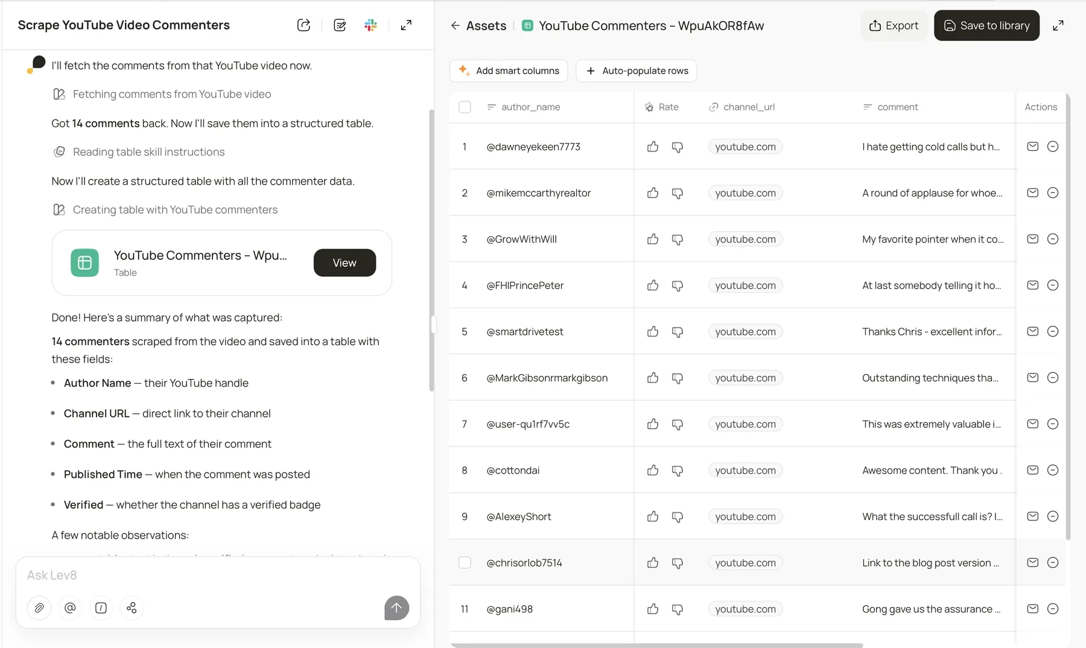Viewport: 1086px width, 648px height.
Task: Click the mail icon for @GrowWithWill
Action: (x=1033, y=239)
